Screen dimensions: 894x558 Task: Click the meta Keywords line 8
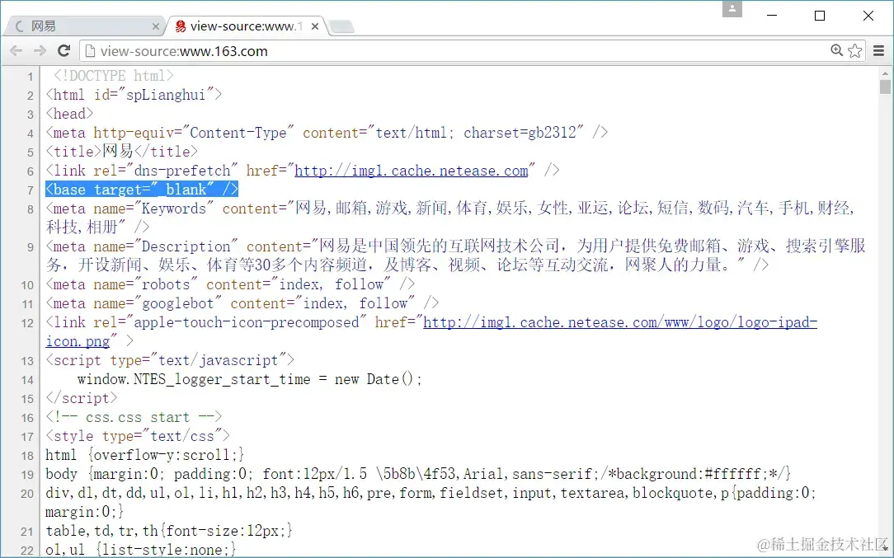click(x=450, y=218)
